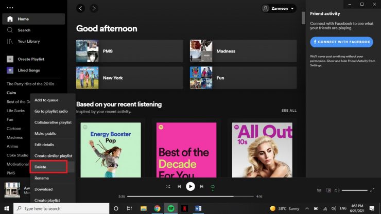The height and width of the screenshot is (214, 381).
Task: Select the Calm playlist in sidebar
Action: coord(11,93)
